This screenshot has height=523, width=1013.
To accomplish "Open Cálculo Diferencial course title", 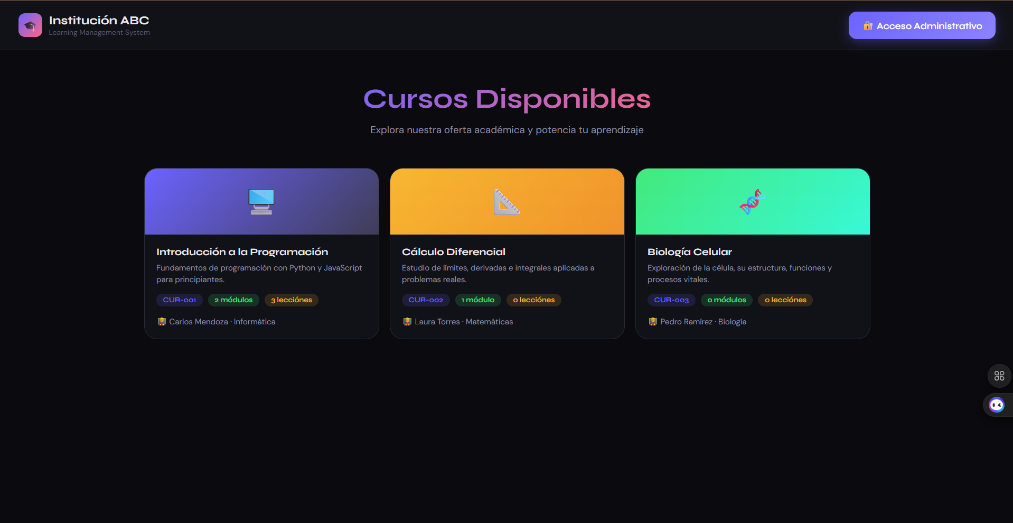I will pos(454,252).
